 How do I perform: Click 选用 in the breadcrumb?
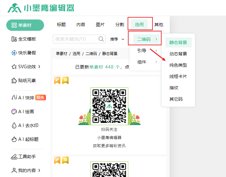[x=76, y=54]
